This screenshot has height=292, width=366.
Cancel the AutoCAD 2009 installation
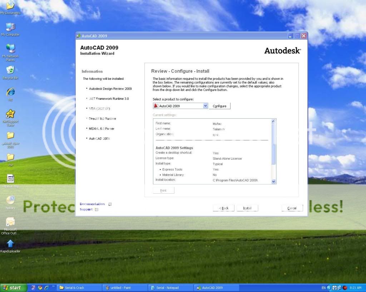[x=292, y=208]
